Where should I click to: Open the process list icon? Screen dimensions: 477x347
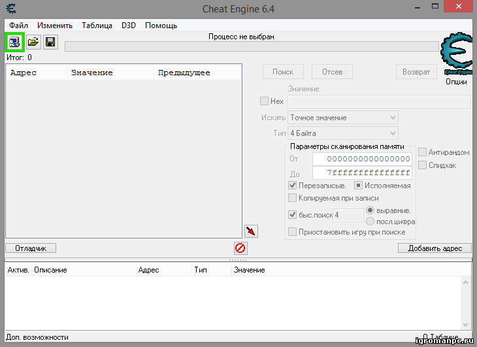pyautogui.click(x=14, y=42)
